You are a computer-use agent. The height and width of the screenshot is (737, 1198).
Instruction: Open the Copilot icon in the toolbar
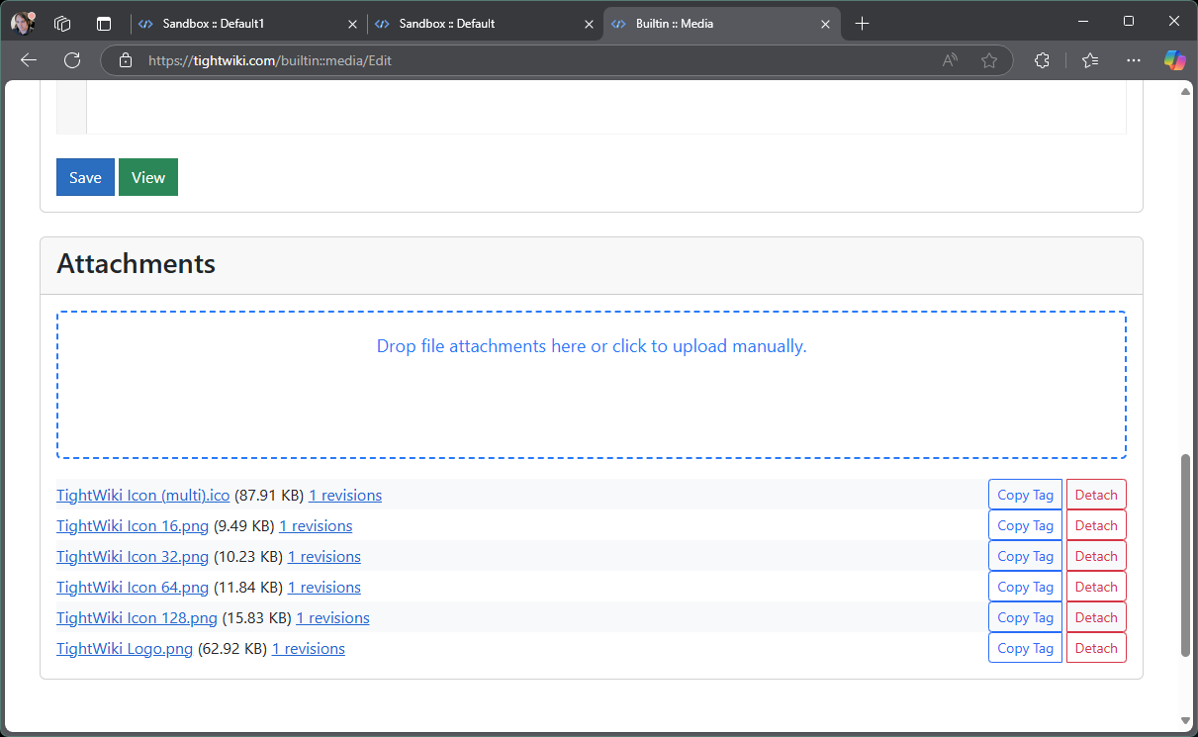[1174, 60]
